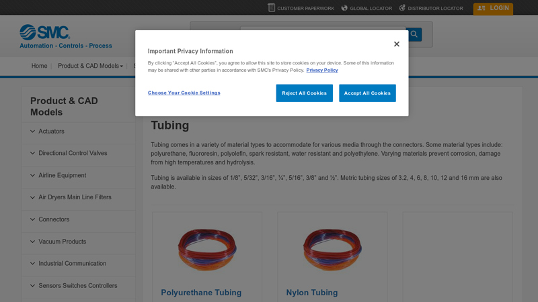
Task: Click the Global Locator globe icon
Action: 344,8
